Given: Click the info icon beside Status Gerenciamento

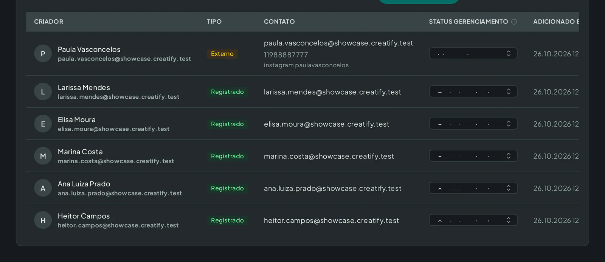Looking at the screenshot, I should click(x=514, y=22).
